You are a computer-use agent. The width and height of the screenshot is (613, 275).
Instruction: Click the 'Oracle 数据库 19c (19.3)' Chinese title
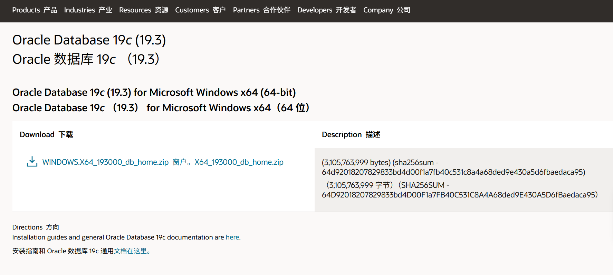click(x=86, y=59)
